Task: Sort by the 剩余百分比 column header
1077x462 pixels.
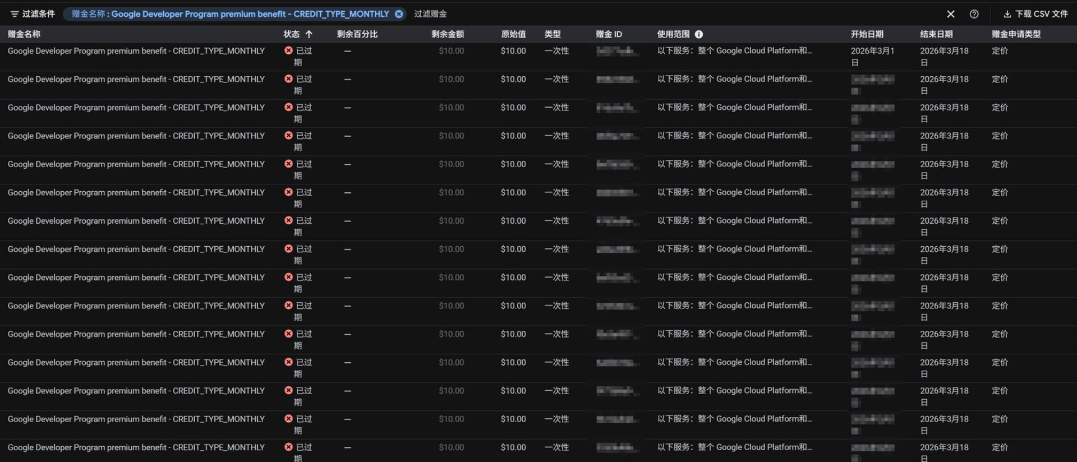Action: tap(357, 34)
